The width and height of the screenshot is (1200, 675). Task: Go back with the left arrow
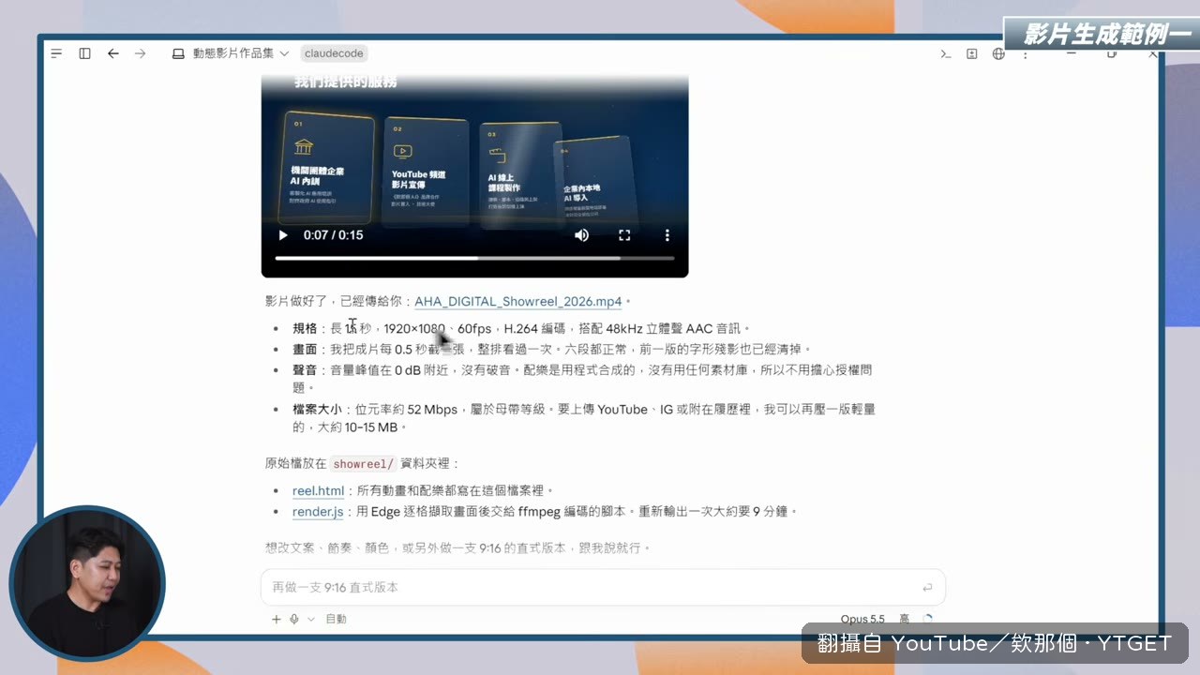point(112,53)
